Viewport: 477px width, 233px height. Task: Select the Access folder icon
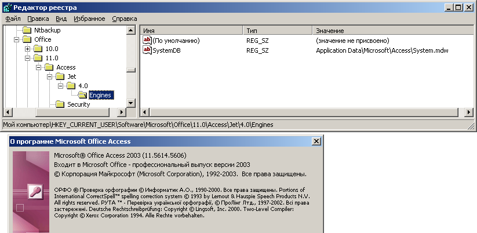[x=49, y=67]
